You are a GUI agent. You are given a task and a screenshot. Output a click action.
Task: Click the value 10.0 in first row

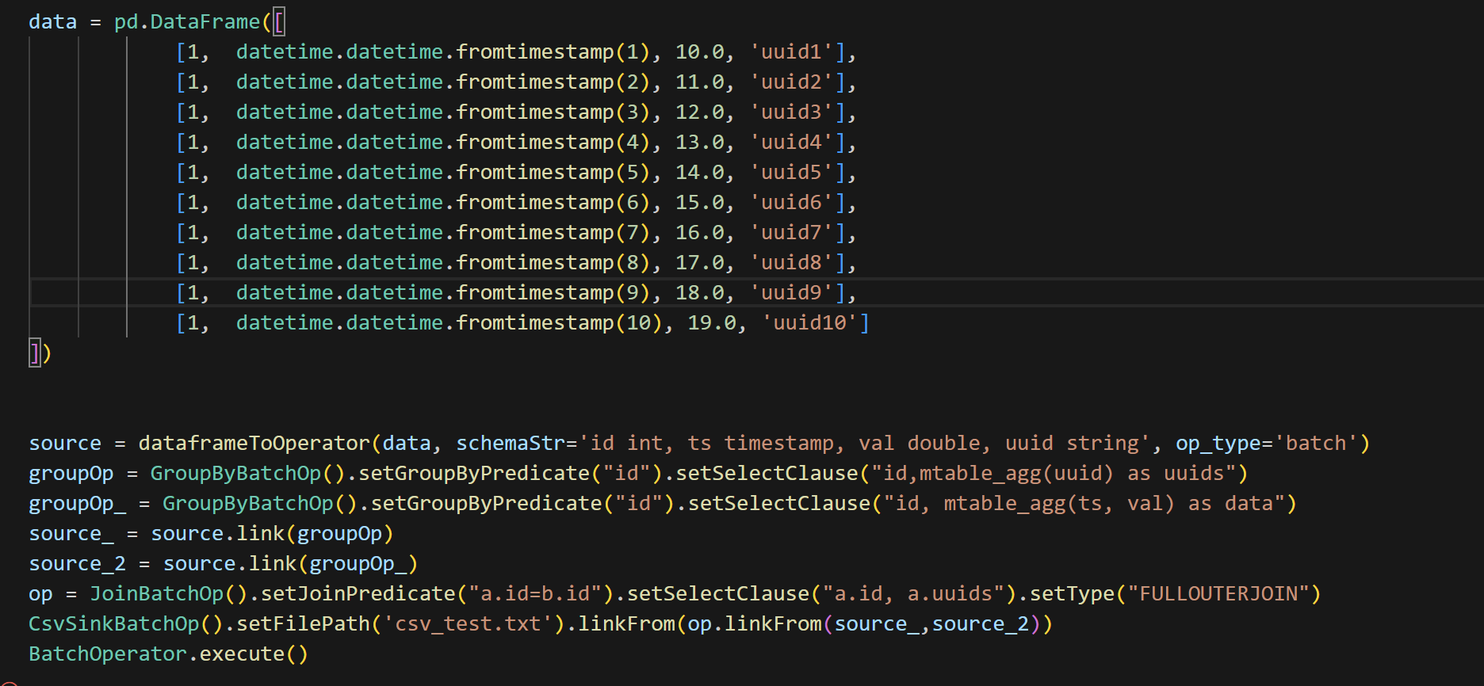point(700,52)
